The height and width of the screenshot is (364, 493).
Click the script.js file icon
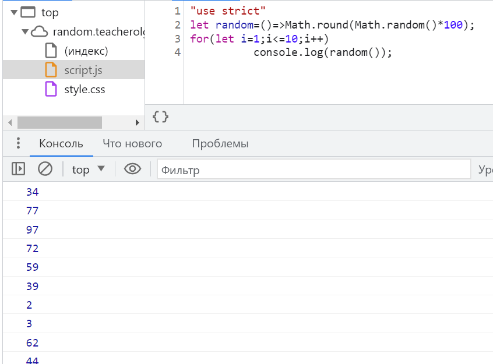[52, 70]
